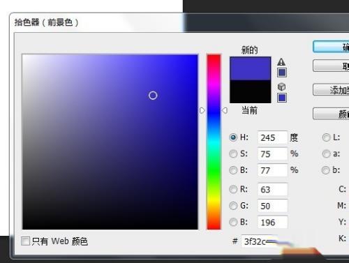349x263 pixels.
Task: Click the blue field showing 196
Action: click(272, 223)
